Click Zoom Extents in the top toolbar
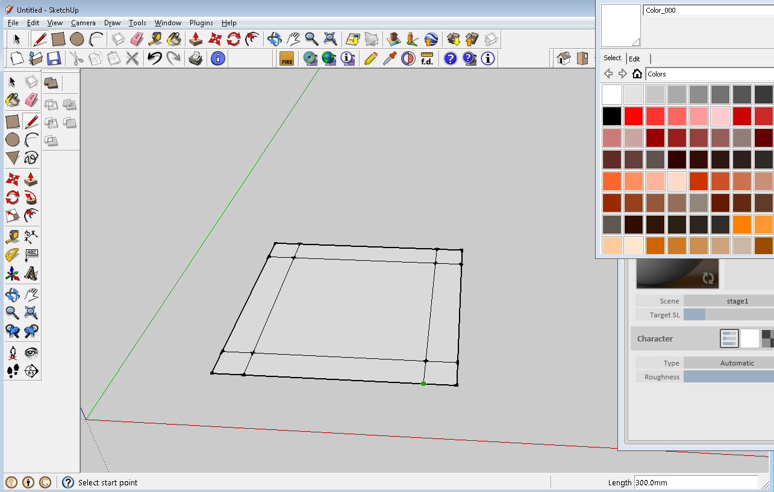Viewport: 774px width, 492px height. 330,38
